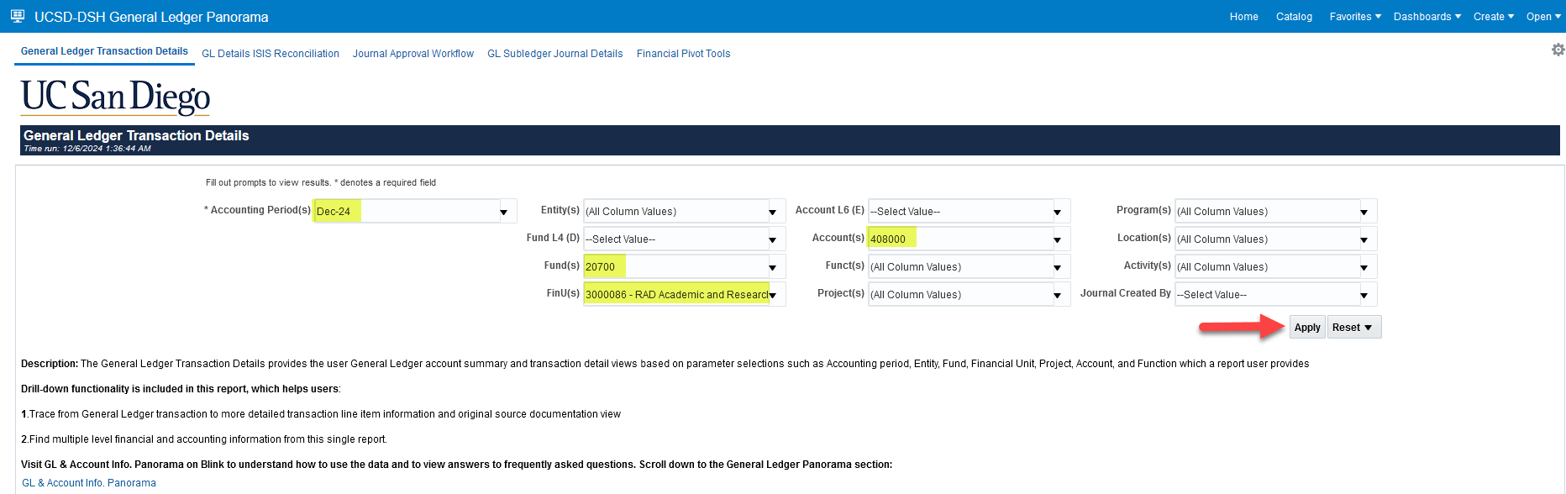
Task: Expand the Activity(s) dropdown arrow
Action: pos(1364,267)
